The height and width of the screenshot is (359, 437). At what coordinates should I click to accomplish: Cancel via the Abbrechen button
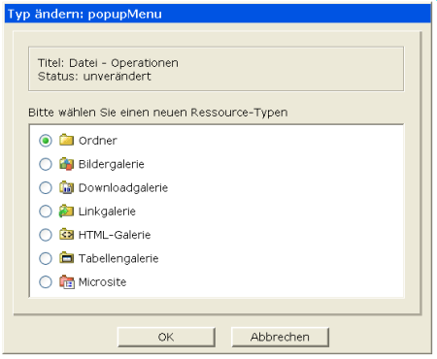click(280, 337)
